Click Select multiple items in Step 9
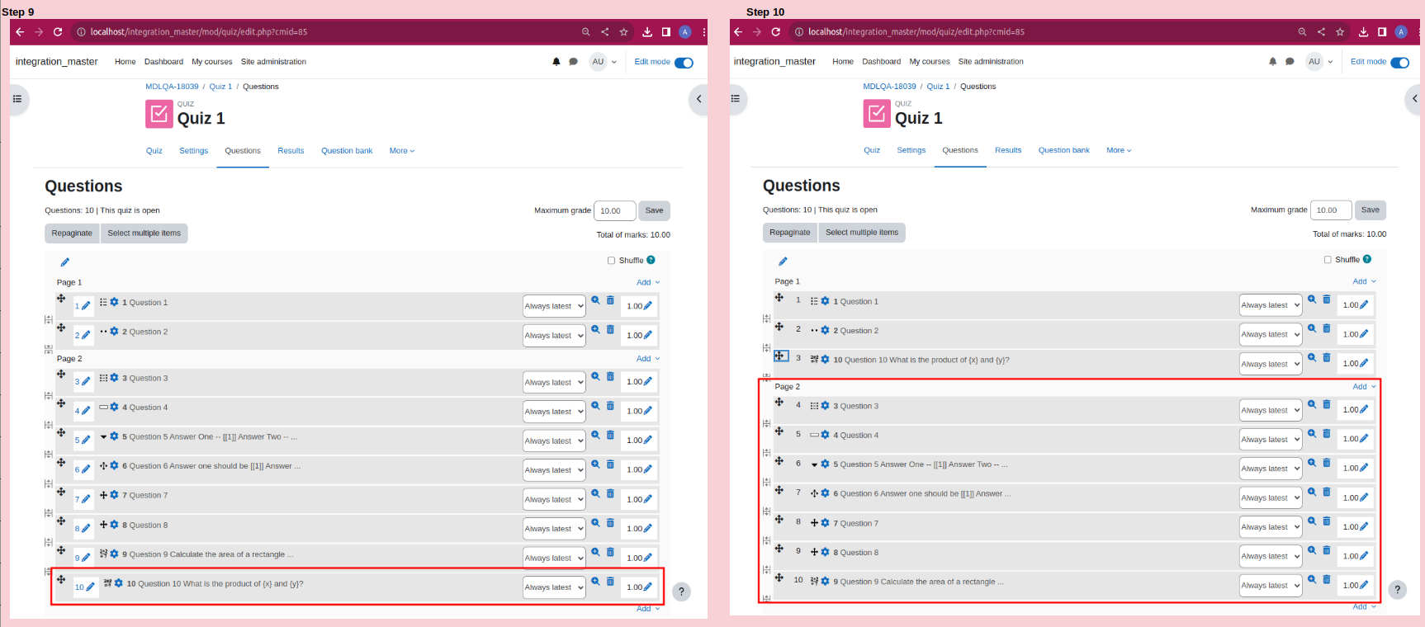 pos(144,233)
